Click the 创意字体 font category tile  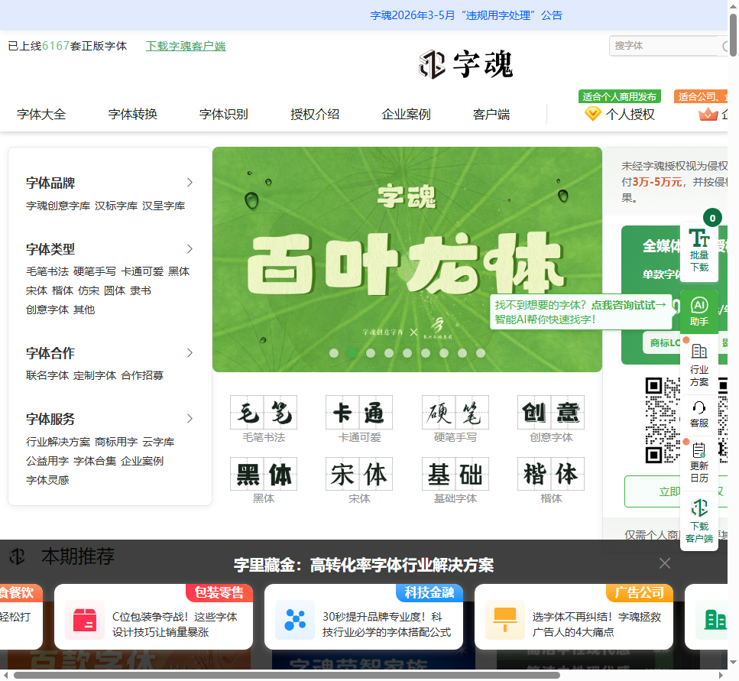click(x=551, y=419)
